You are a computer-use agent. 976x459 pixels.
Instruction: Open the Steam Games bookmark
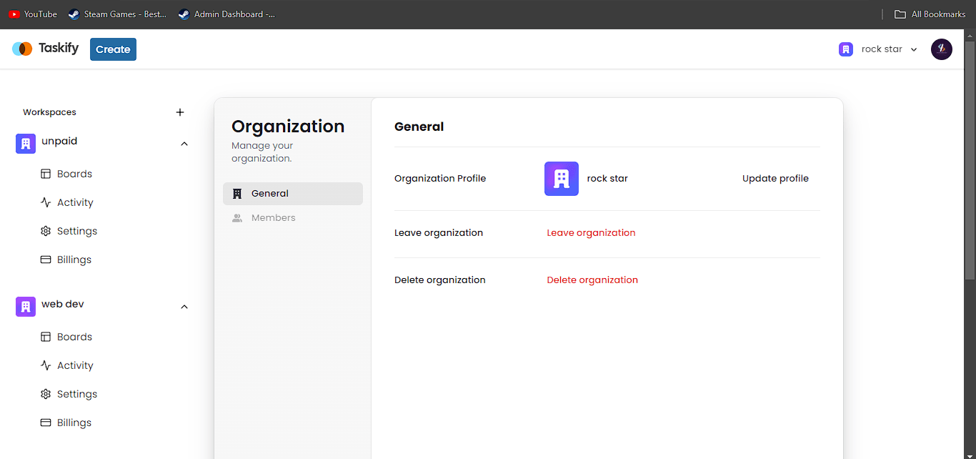[117, 14]
